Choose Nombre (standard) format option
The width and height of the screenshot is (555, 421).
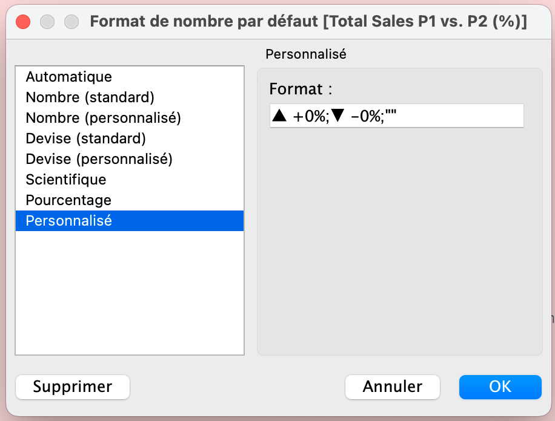click(x=90, y=97)
